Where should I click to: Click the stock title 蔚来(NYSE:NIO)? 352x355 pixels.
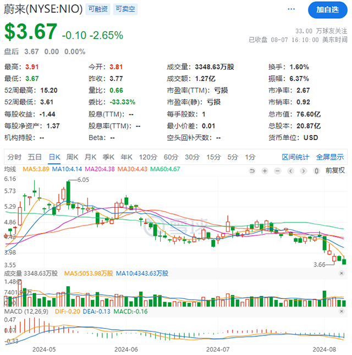(43, 9)
